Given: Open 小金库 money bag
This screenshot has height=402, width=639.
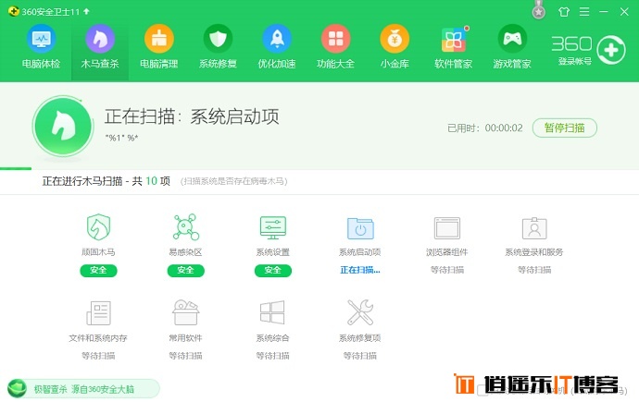Looking at the screenshot, I should click(395, 47).
